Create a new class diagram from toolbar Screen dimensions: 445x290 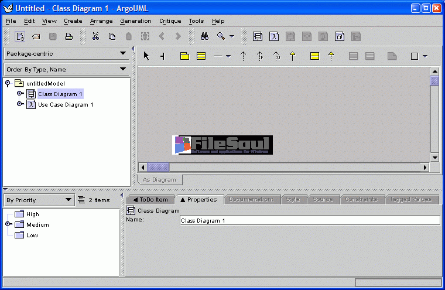(x=257, y=36)
